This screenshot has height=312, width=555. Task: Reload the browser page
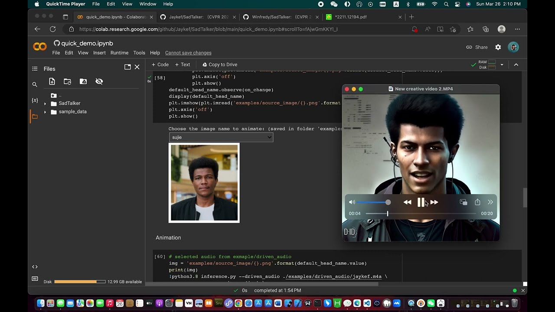click(52, 29)
